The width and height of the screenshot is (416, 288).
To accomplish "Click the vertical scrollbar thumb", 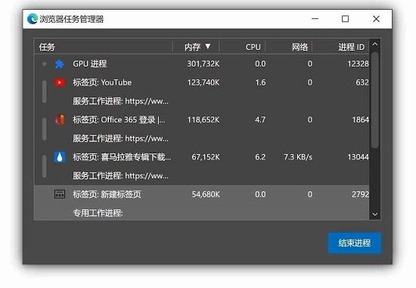I will [x=375, y=100].
